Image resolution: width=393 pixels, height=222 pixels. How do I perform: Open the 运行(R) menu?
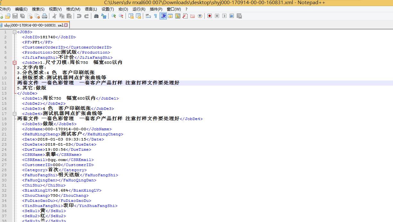pyautogui.click(x=139, y=9)
